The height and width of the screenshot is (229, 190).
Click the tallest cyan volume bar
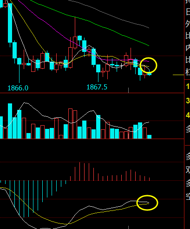pos(10,121)
